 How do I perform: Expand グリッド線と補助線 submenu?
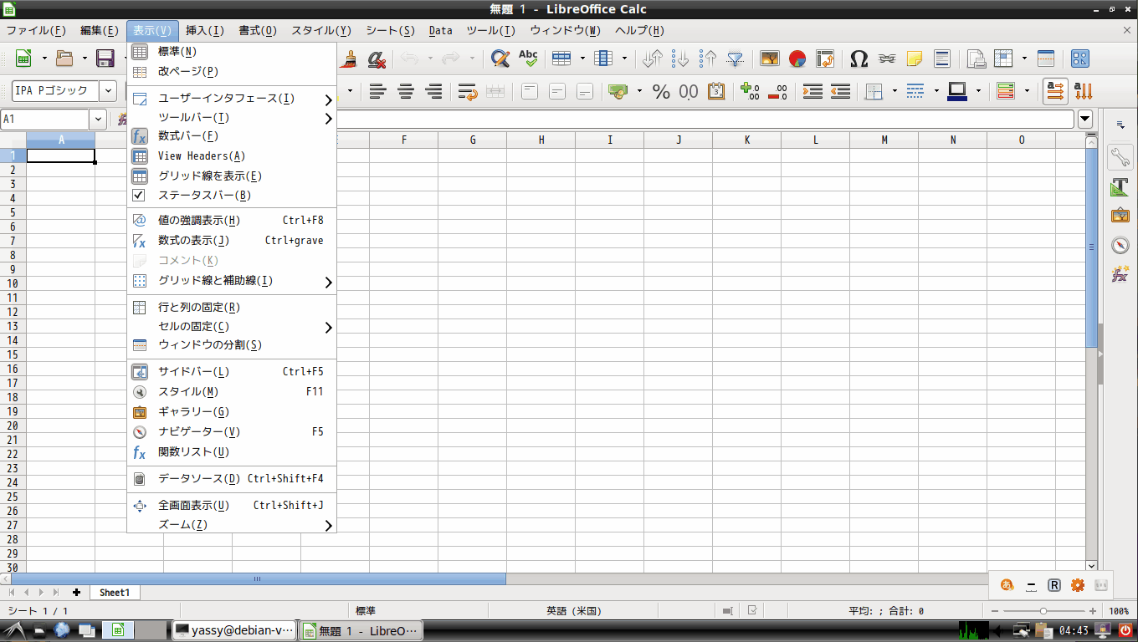pyautogui.click(x=232, y=281)
